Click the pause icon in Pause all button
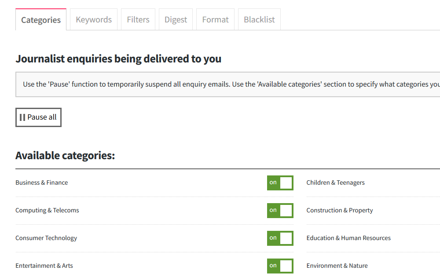 coord(22,117)
